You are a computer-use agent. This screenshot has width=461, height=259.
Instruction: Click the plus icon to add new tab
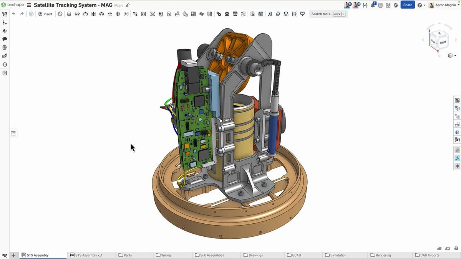point(13,255)
